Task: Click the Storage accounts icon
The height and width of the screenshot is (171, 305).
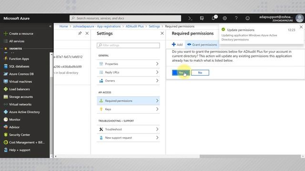Action: point(6,97)
